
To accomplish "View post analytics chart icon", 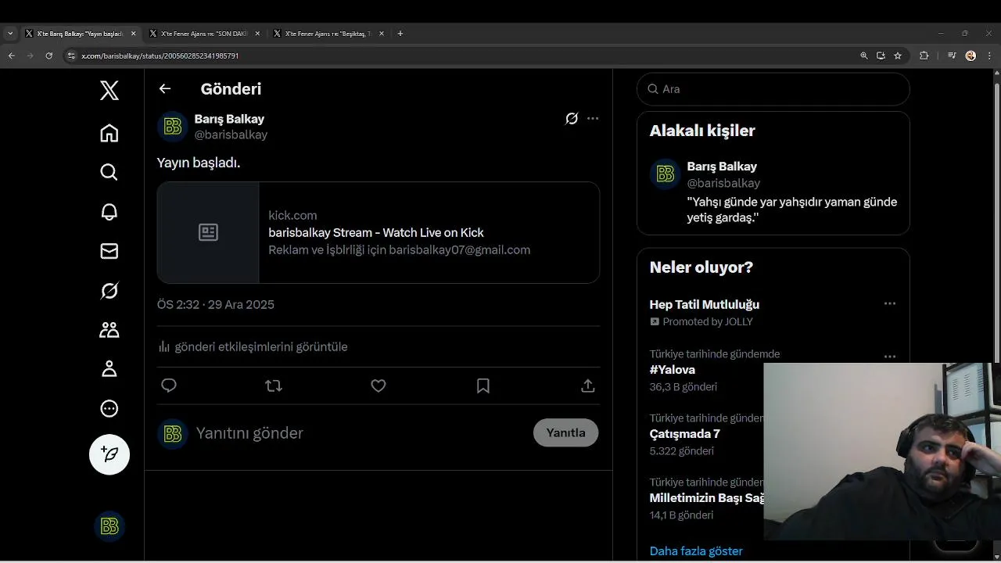I will point(164,346).
